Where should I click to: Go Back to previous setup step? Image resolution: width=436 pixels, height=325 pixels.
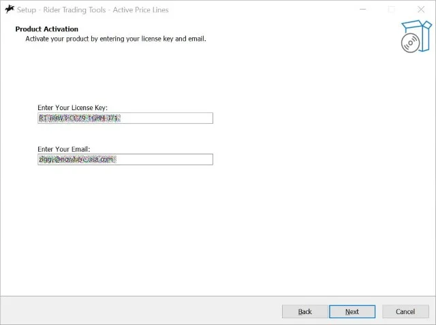pyautogui.click(x=305, y=311)
